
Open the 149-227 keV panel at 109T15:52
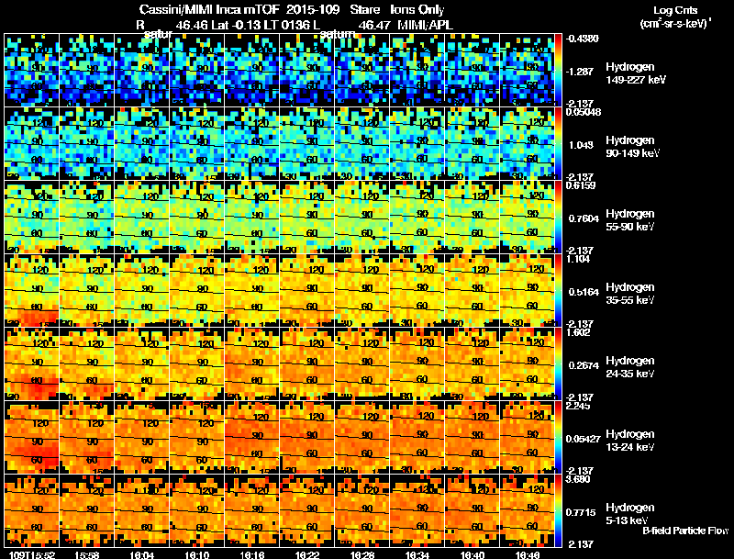31,71
